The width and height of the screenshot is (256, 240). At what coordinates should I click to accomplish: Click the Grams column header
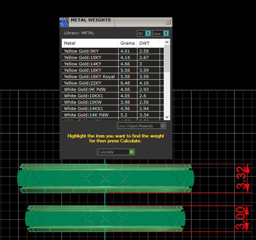[128, 43]
